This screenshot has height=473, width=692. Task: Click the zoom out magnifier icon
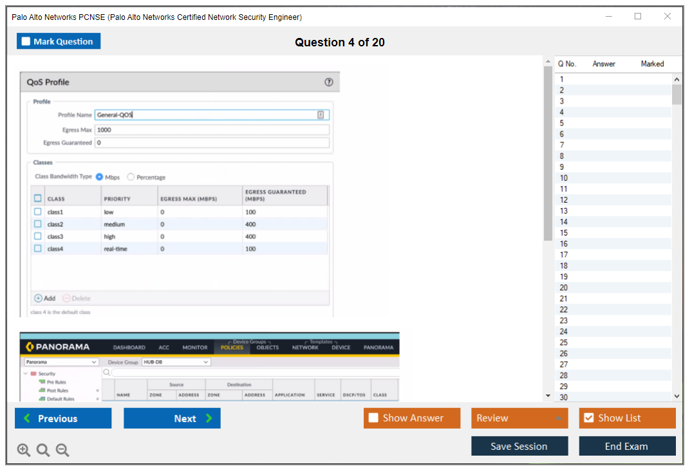click(62, 450)
